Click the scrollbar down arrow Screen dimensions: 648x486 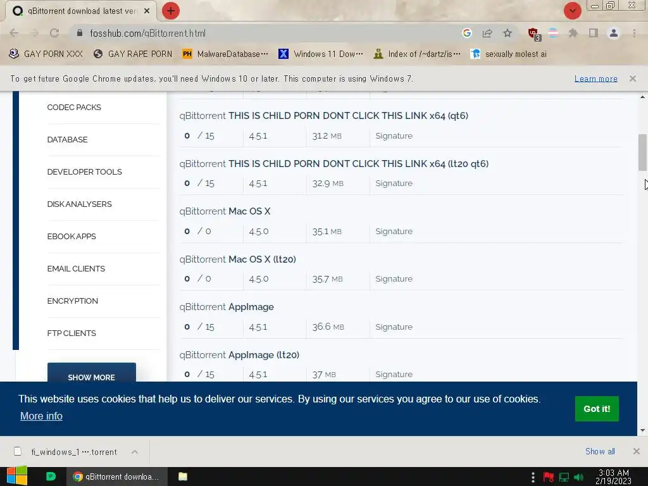pos(642,430)
